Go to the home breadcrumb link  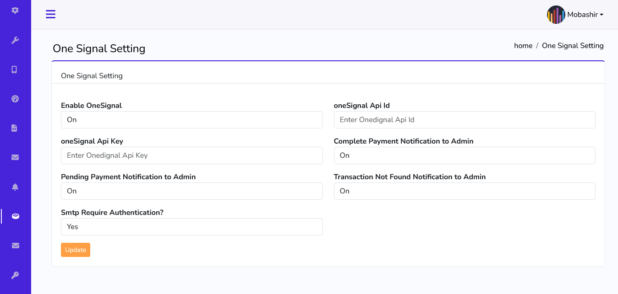pyautogui.click(x=523, y=46)
